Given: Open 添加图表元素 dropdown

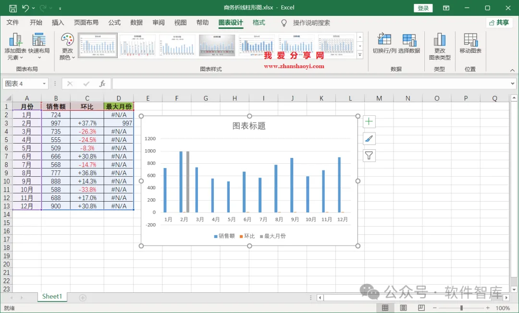Looking at the screenshot, I should (15, 47).
